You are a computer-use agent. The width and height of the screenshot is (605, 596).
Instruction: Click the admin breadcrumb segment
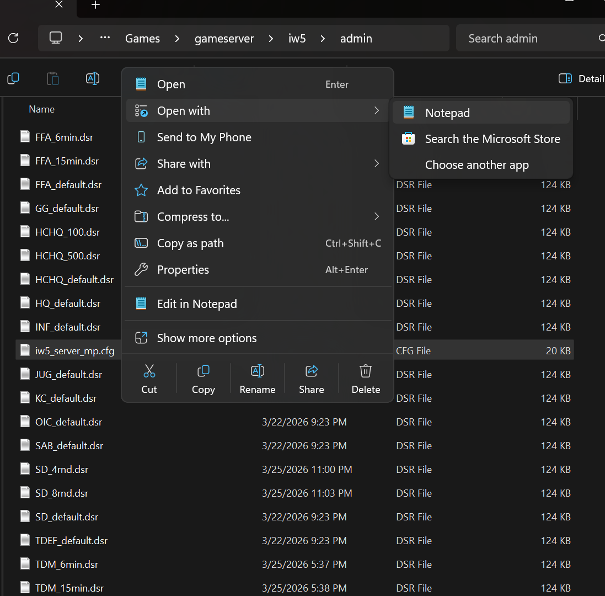[356, 39]
